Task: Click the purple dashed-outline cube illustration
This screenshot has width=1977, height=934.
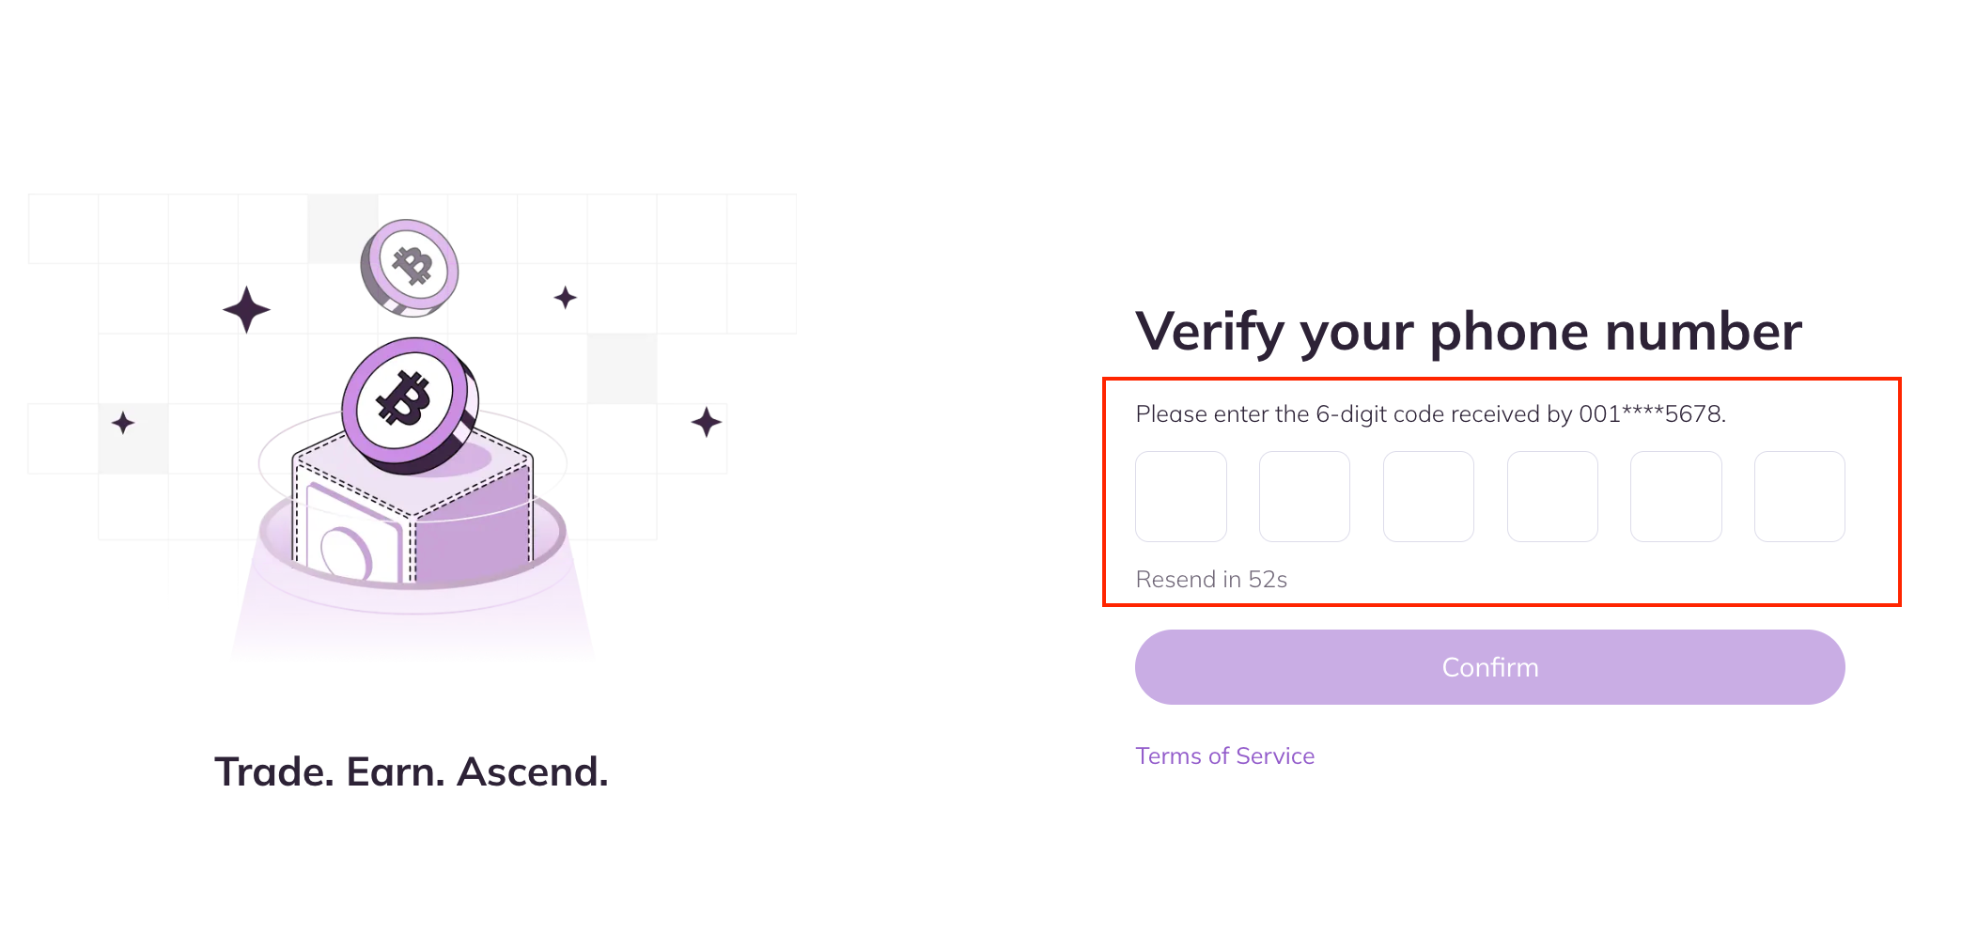Action: (470, 517)
